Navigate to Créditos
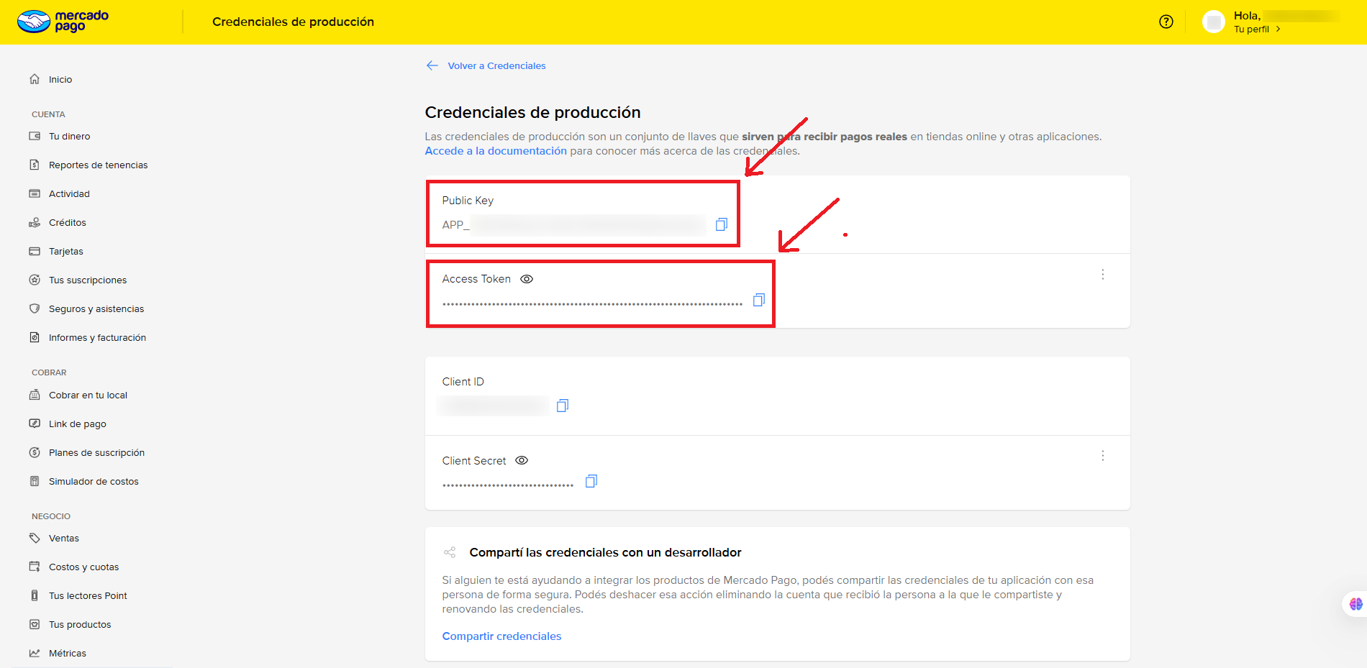The image size is (1367, 668). (x=68, y=223)
